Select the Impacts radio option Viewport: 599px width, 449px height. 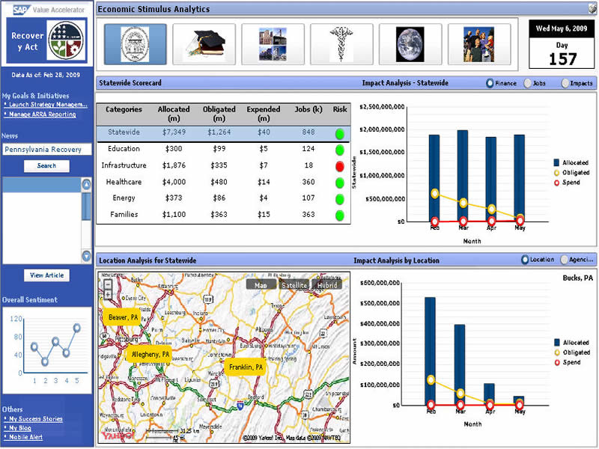point(565,83)
